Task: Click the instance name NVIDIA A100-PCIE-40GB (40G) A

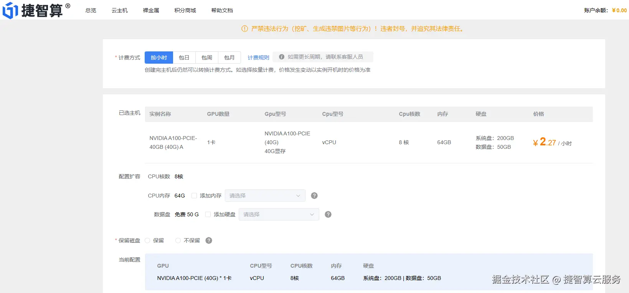Action: (x=173, y=142)
